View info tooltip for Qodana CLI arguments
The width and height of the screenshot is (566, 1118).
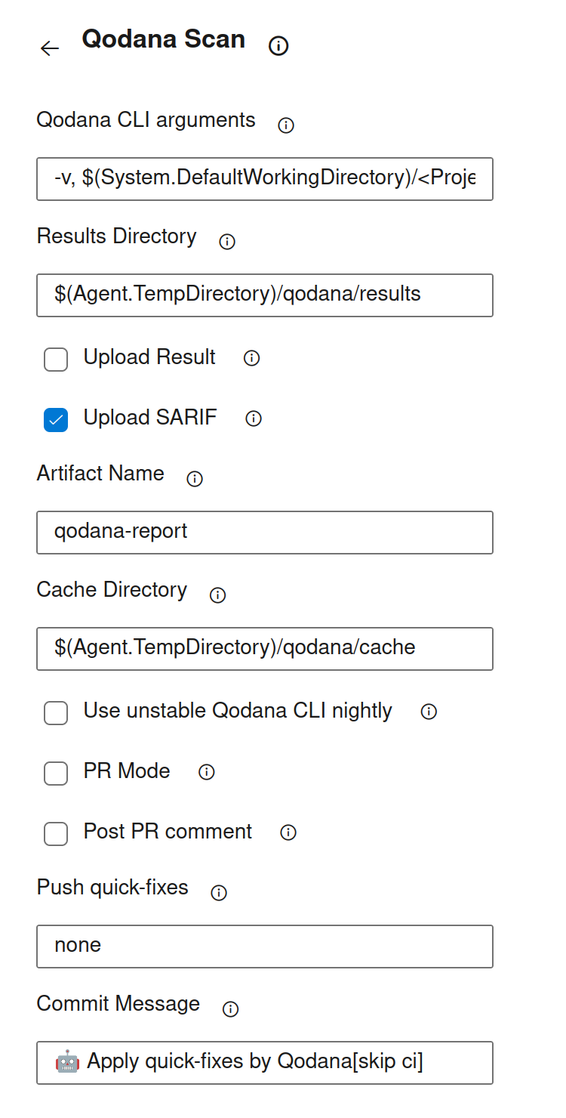(285, 125)
